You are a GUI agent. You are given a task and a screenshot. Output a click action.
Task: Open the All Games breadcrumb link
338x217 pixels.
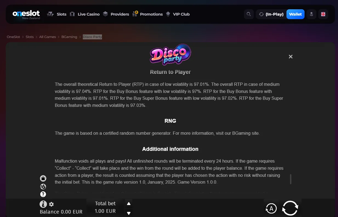pyautogui.click(x=47, y=37)
